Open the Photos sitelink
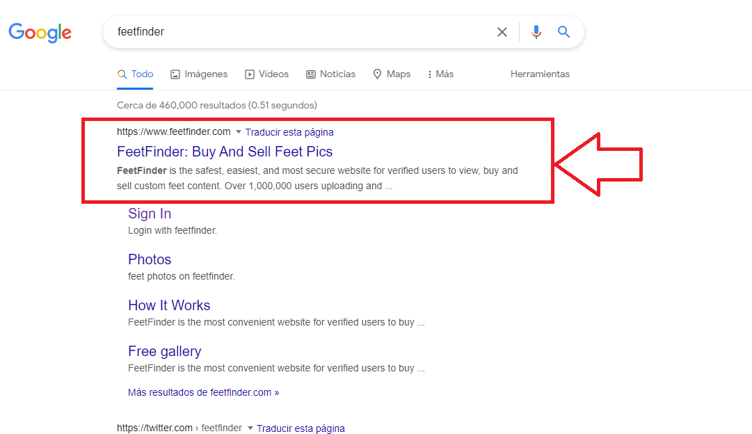This screenshot has height=434, width=752. point(150,259)
